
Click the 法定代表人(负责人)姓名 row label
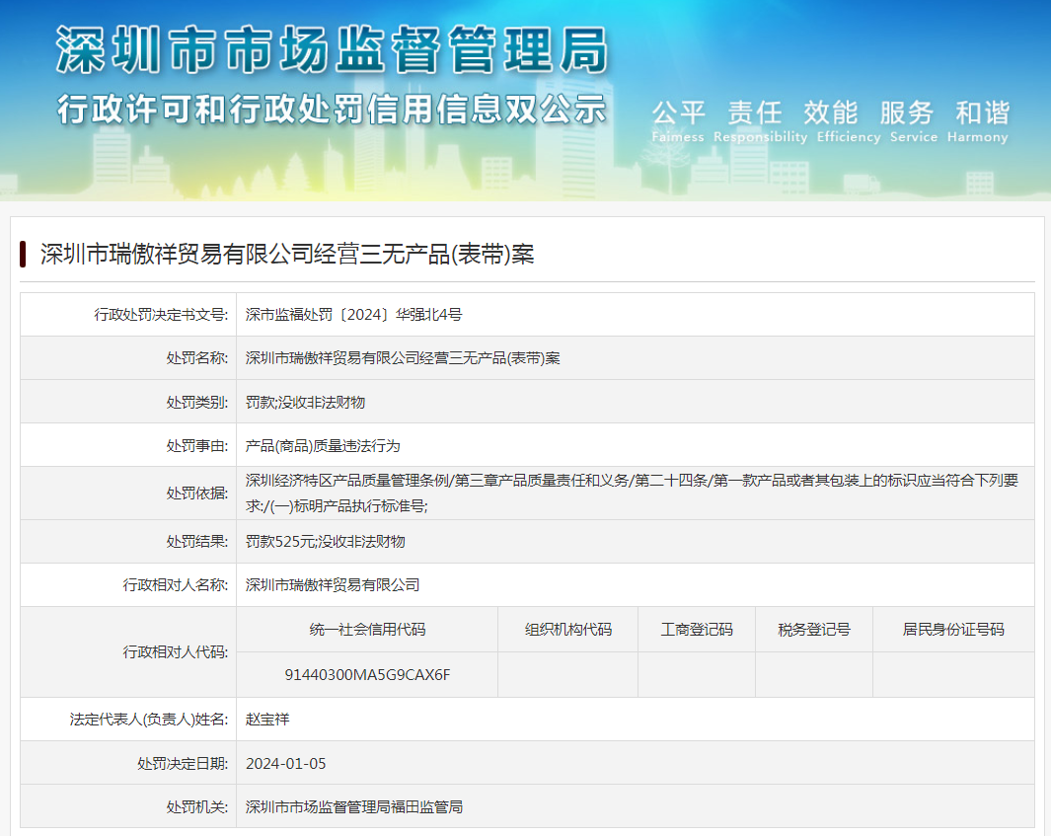[149, 720]
